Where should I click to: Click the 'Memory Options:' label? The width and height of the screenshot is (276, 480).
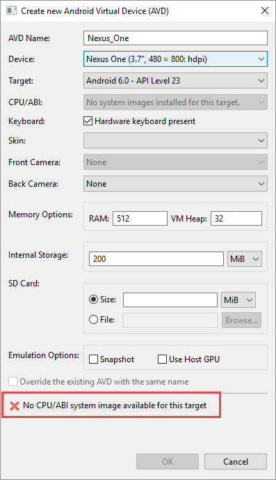40,215
